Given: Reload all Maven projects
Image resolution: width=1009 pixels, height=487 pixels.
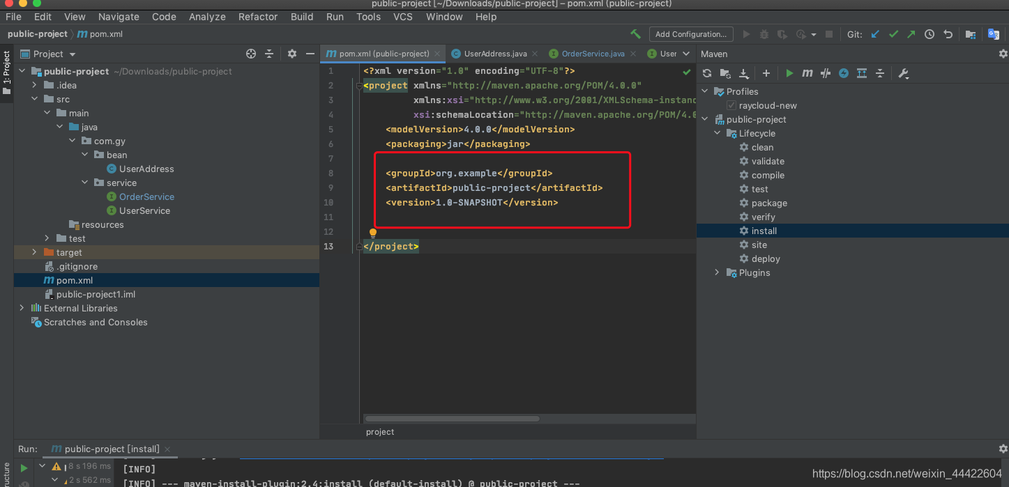Looking at the screenshot, I should click(x=707, y=73).
